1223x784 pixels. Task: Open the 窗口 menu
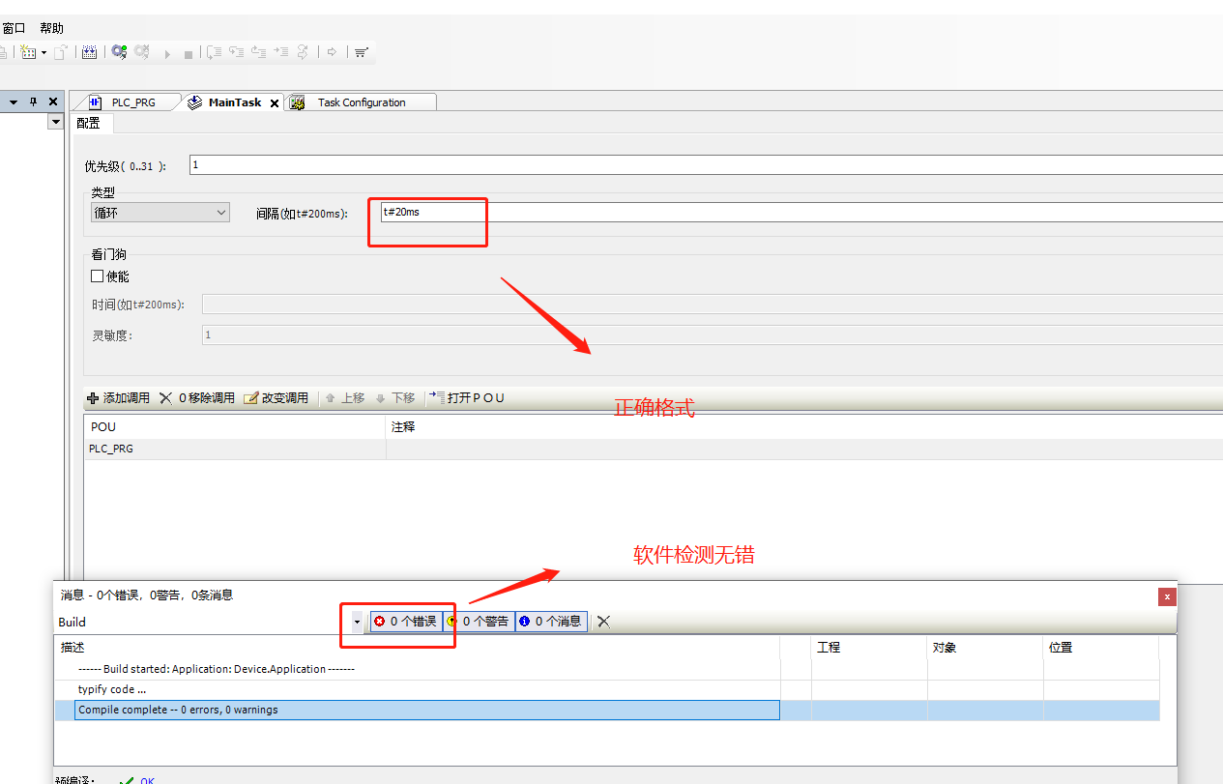tap(14, 28)
